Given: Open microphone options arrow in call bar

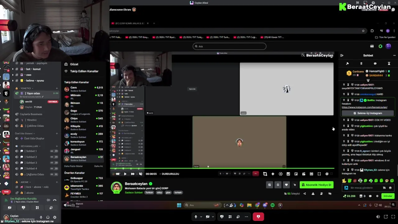Looking at the screenshot, I should pyautogui.click(x=201, y=217).
